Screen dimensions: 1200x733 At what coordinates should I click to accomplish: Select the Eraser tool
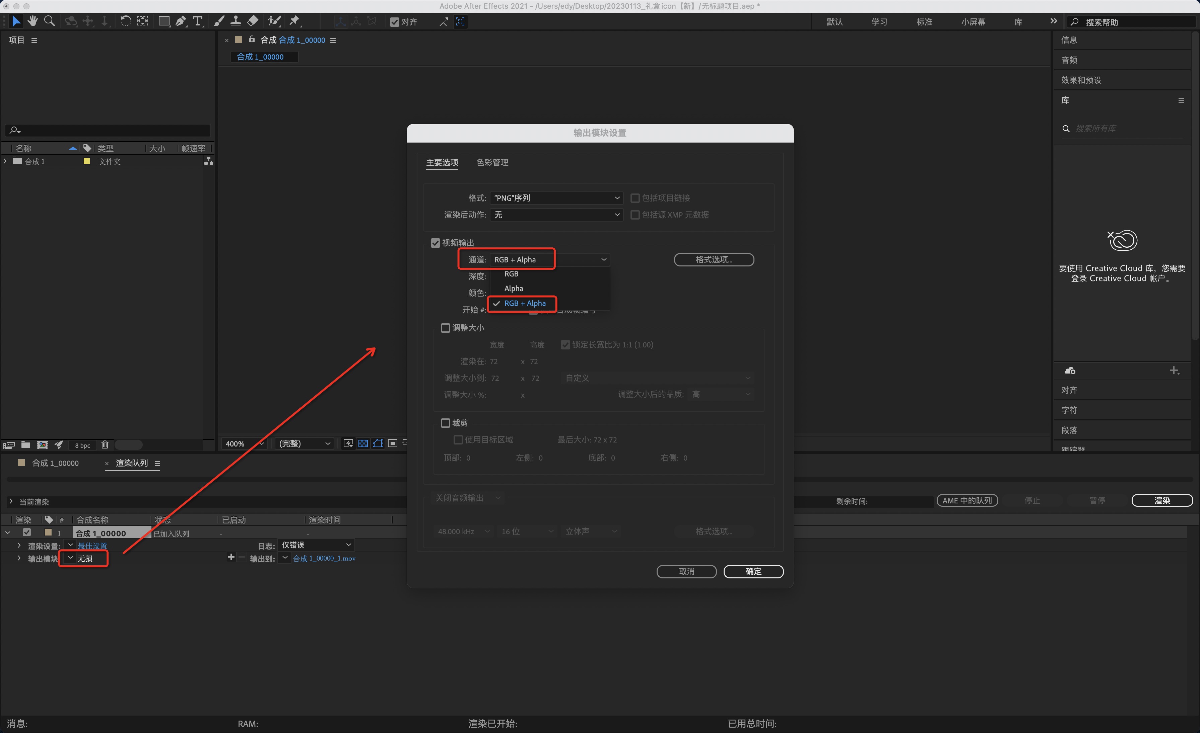pos(253,21)
